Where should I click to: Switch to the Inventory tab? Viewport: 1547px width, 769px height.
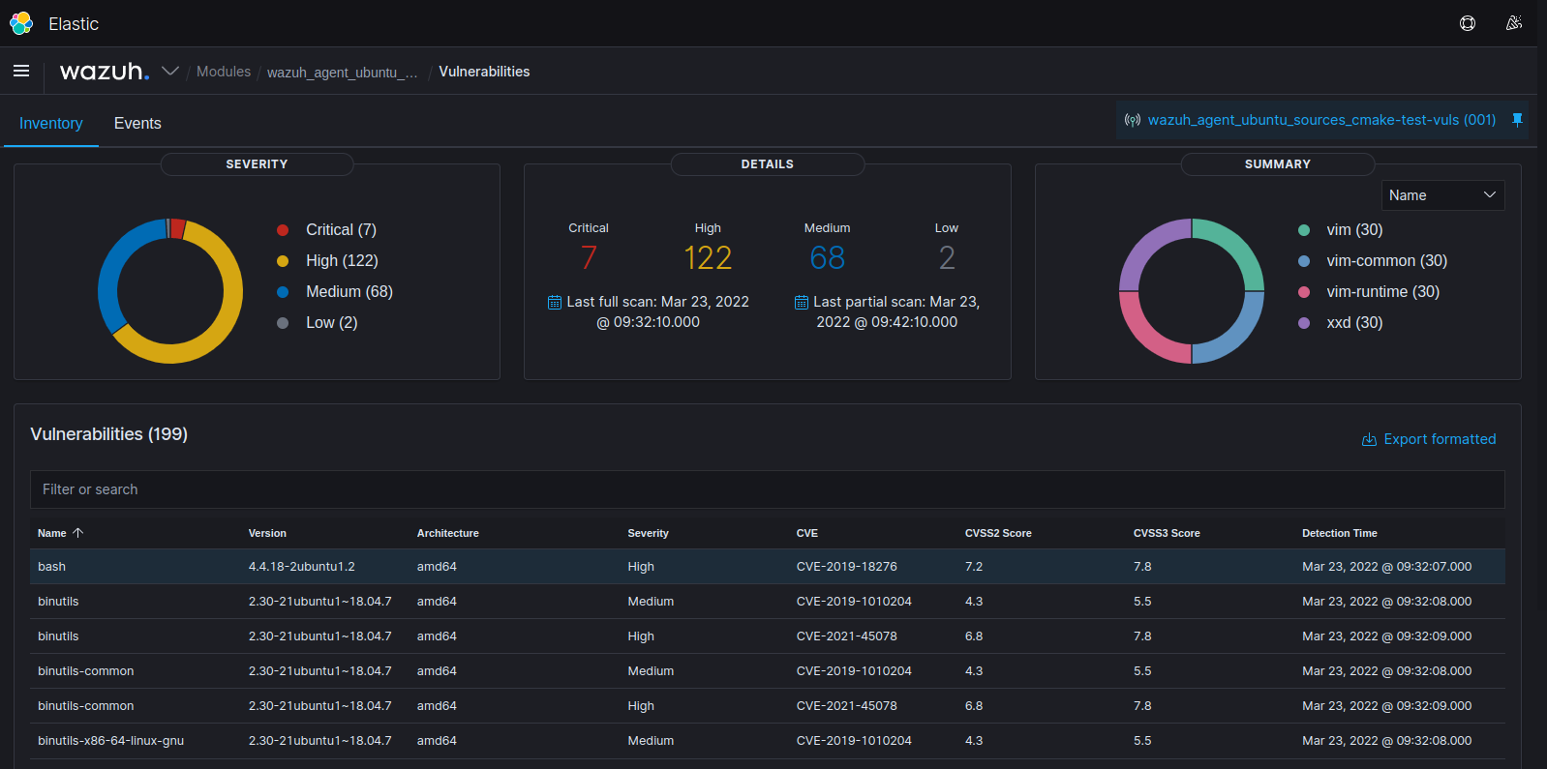pos(51,124)
